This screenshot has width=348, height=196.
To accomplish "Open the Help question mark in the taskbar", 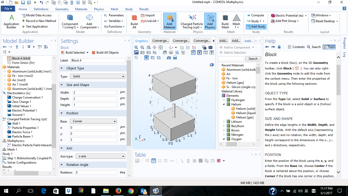I will (x=273, y=191).
